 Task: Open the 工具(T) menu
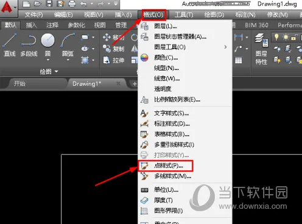184,15
